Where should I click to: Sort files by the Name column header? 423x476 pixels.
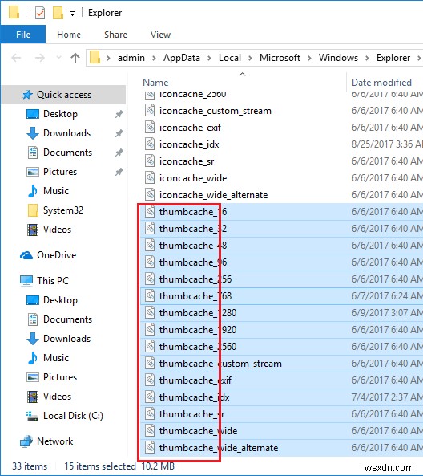coord(155,82)
